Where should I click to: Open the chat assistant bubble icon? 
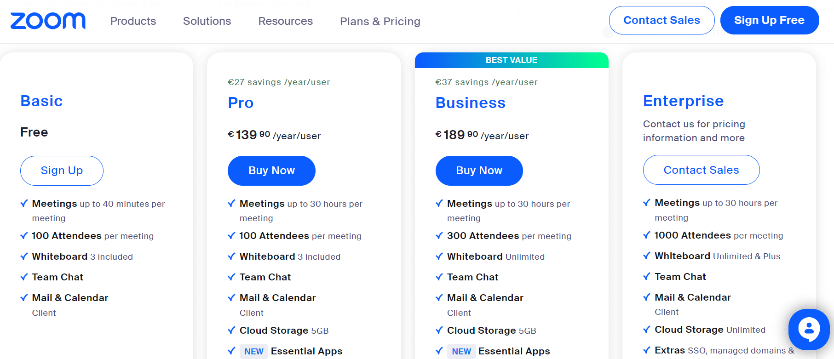pos(809,330)
